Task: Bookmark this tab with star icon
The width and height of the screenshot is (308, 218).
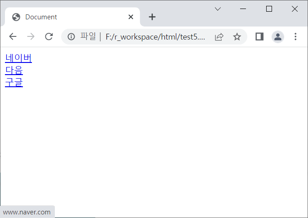Action: tap(237, 37)
